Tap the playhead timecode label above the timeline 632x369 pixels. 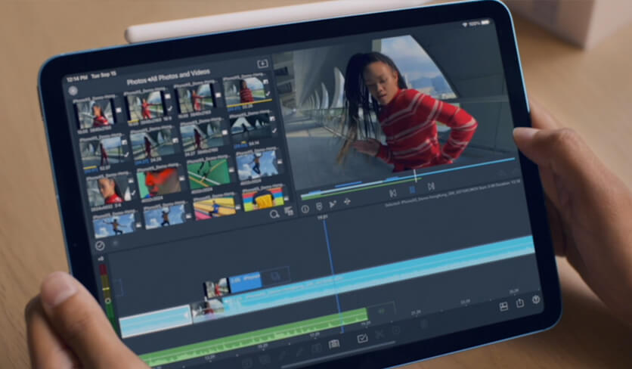pyautogui.click(x=323, y=217)
